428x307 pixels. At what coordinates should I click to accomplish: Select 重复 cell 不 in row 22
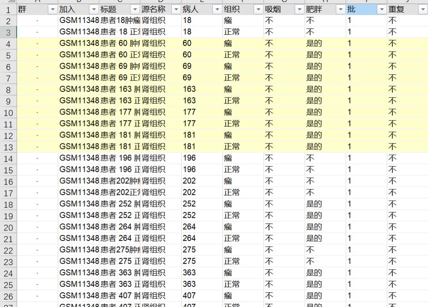pos(407,250)
